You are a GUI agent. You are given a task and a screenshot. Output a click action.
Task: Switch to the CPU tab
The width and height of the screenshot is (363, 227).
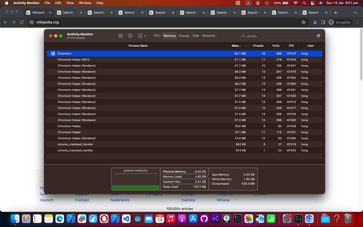pyautogui.click(x=157, y=36)
